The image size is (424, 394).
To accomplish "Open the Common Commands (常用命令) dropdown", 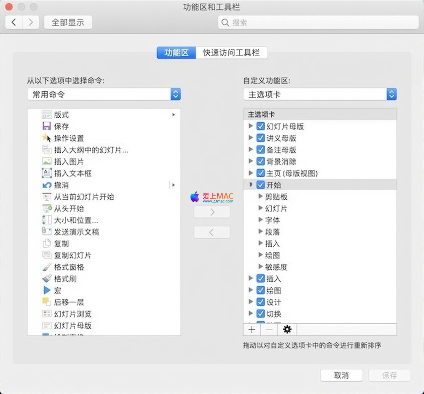I will [x=175, y=94].
